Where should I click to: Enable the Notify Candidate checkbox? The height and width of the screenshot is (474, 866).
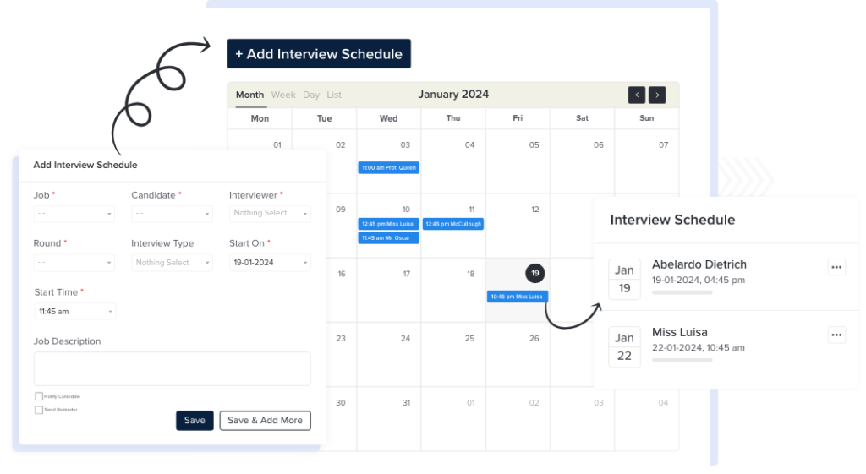tap(39, 396)
